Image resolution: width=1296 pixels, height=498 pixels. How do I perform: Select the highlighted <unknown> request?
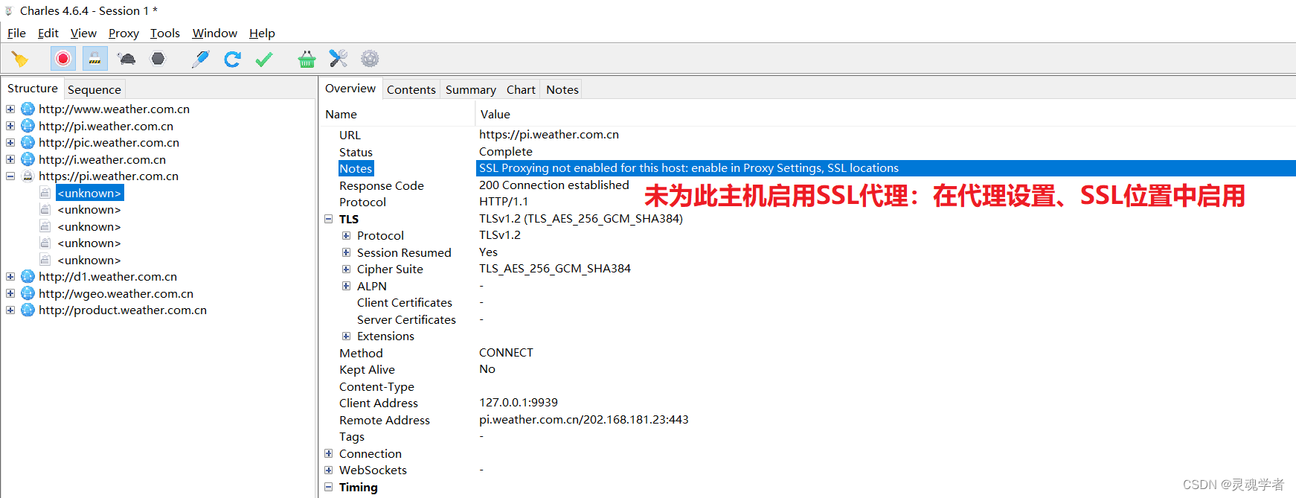tap(89, 193)
